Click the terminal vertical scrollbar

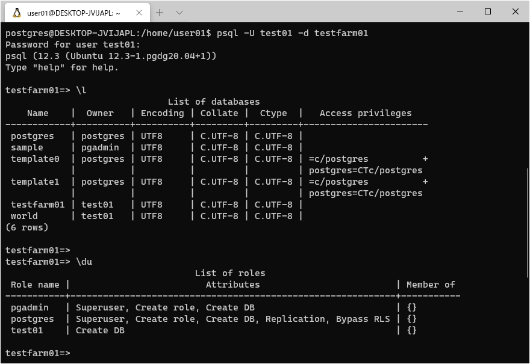pos(527,223)
